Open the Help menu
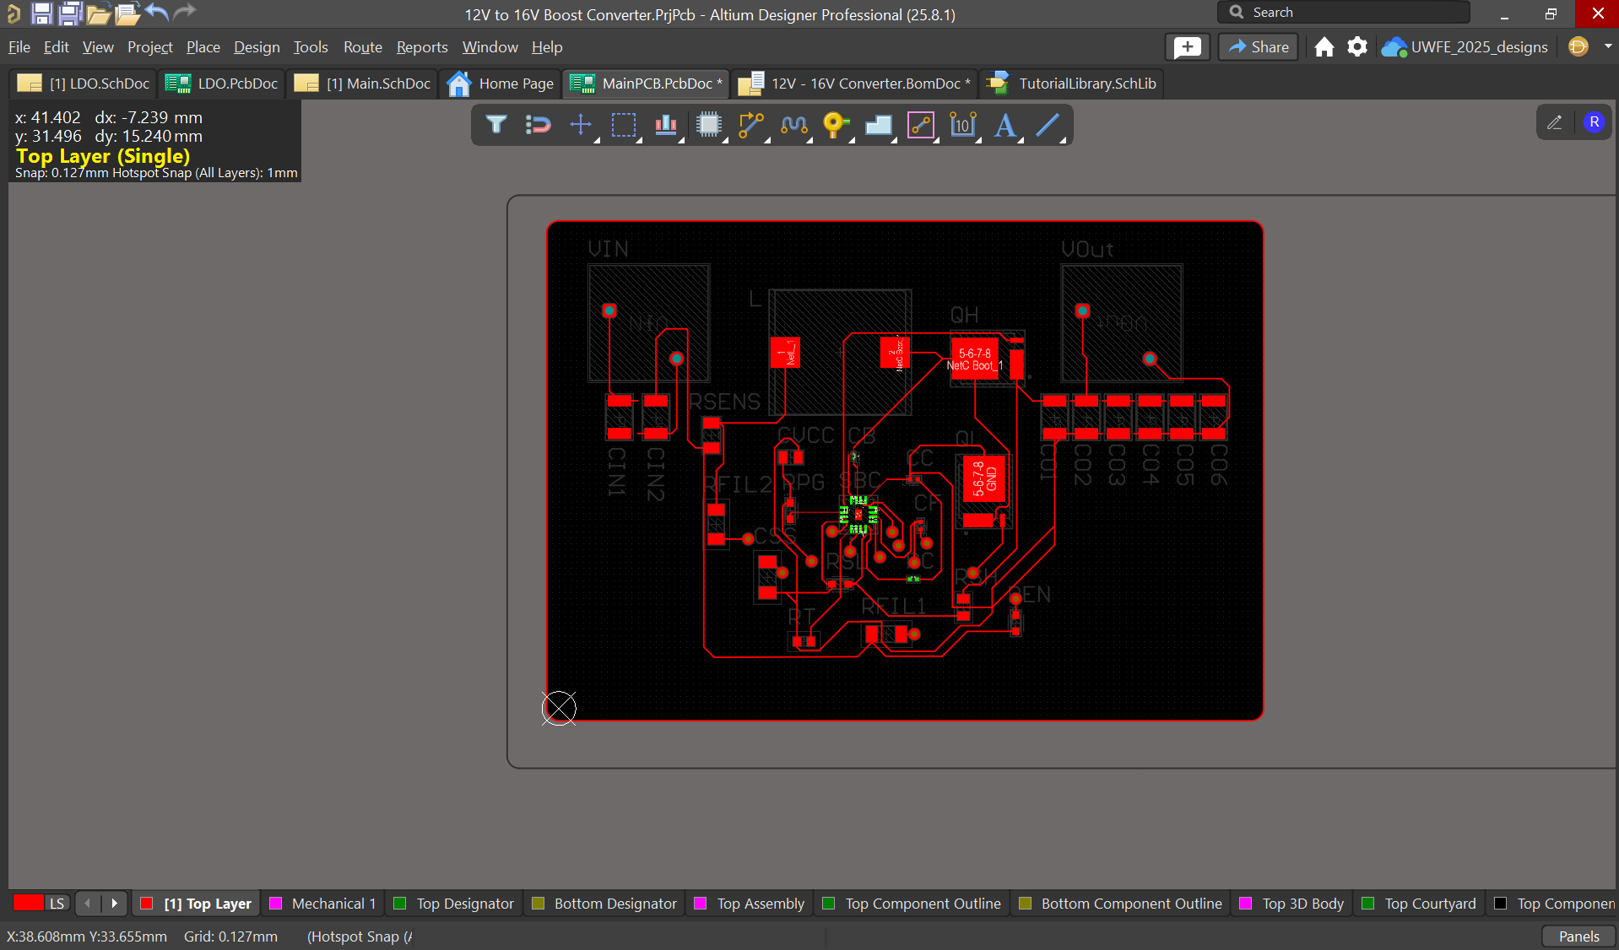Screen dimensions: 1619x950 click(x=547, y=47)
